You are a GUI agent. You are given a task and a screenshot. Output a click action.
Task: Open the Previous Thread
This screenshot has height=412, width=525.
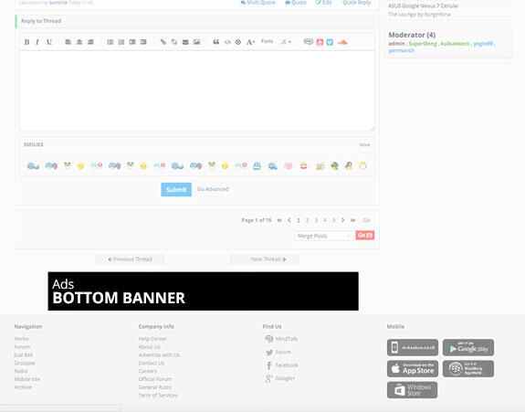(130, 259)
